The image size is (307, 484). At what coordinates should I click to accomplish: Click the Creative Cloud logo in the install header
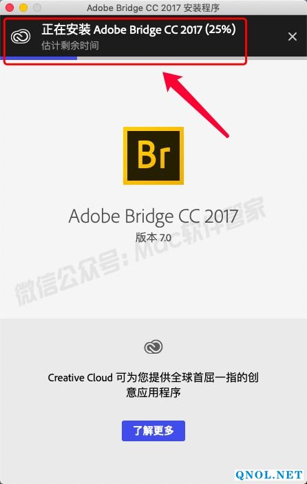(x=21, y=37)
